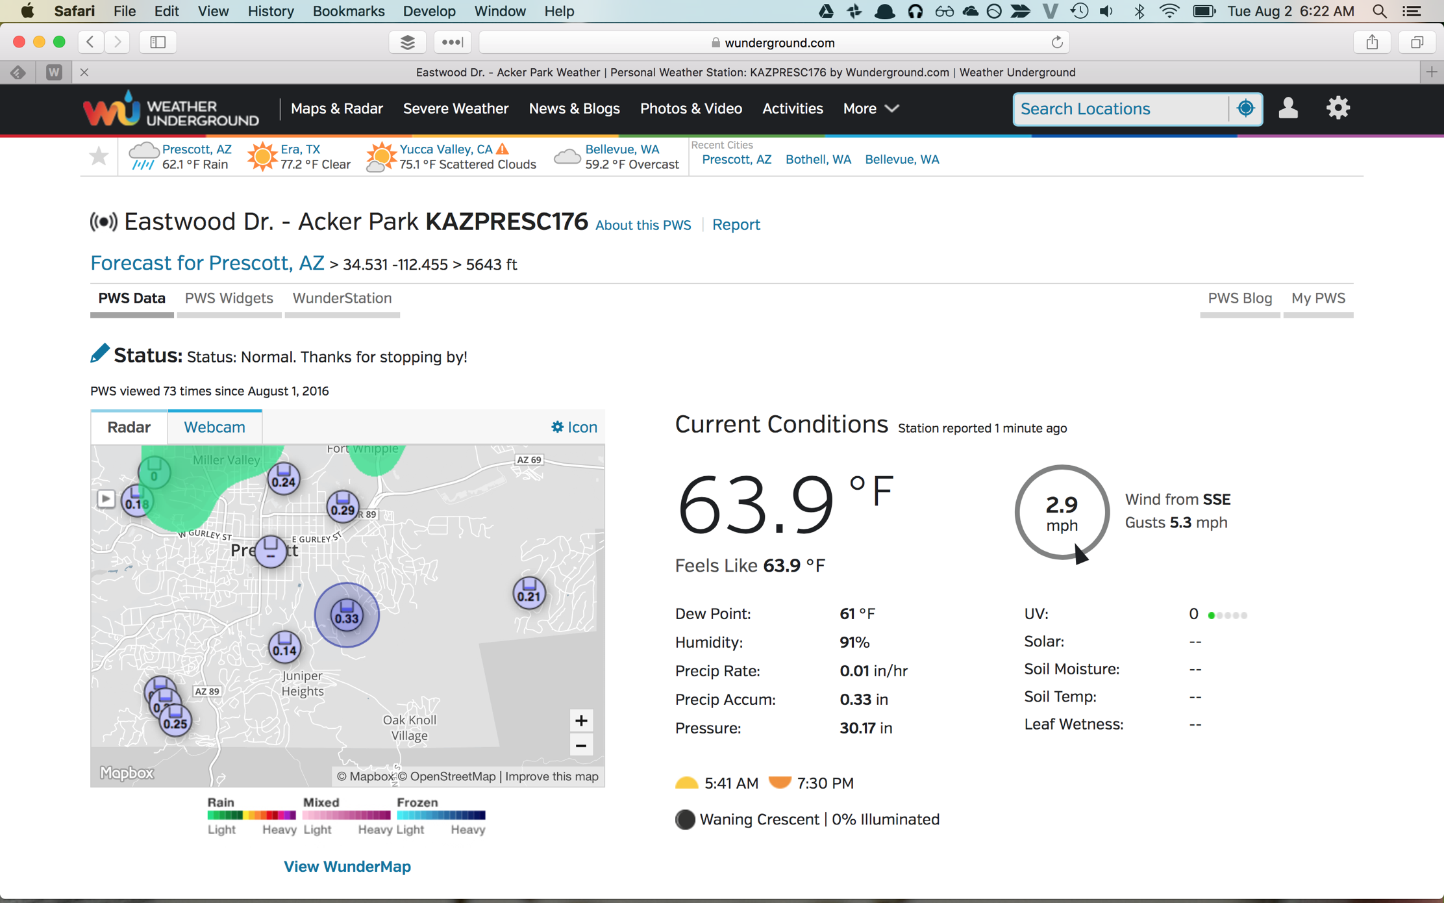Open the Icon map settings dropdown
Screen dimensions: 1444x903
pos(574,427)
